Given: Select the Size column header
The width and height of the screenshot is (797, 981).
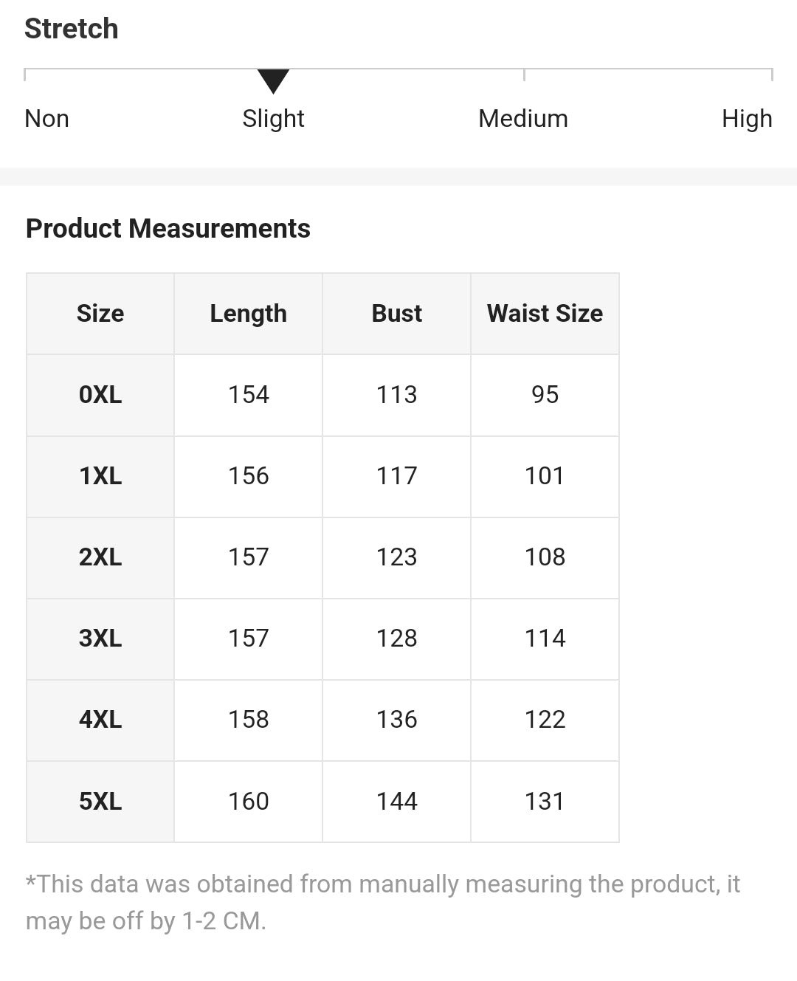Looking at the screenshot, I should click(x=100, y=314).
